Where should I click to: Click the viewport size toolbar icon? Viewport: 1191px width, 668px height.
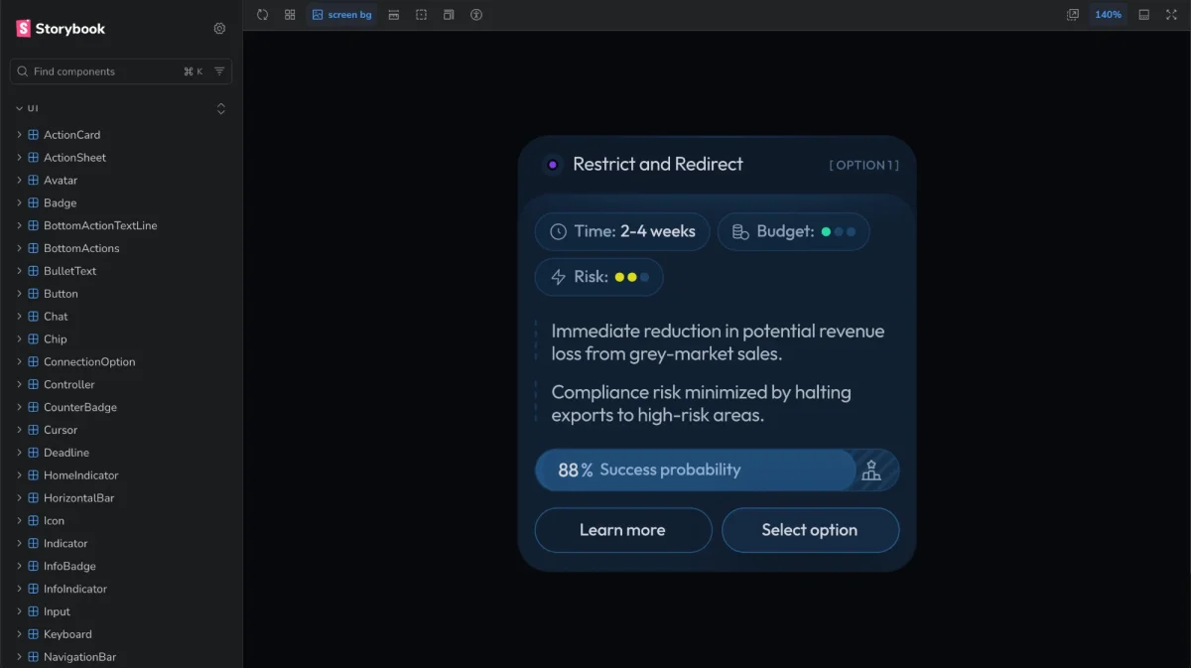point(449,15)
